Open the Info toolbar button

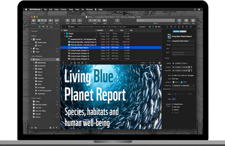(x=179, y=21)
